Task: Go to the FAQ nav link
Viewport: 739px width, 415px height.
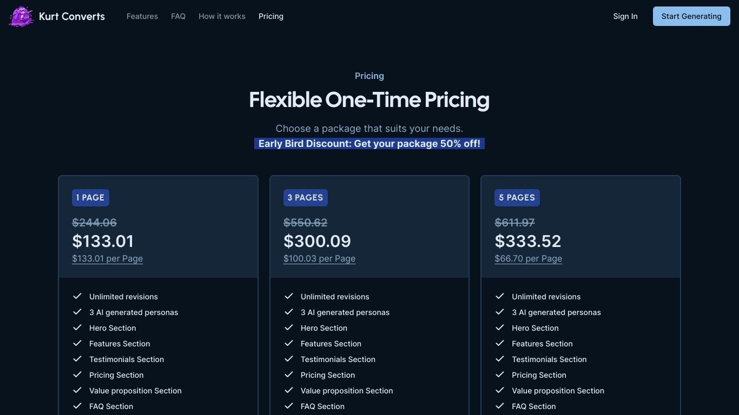Action: click(178, 16)
